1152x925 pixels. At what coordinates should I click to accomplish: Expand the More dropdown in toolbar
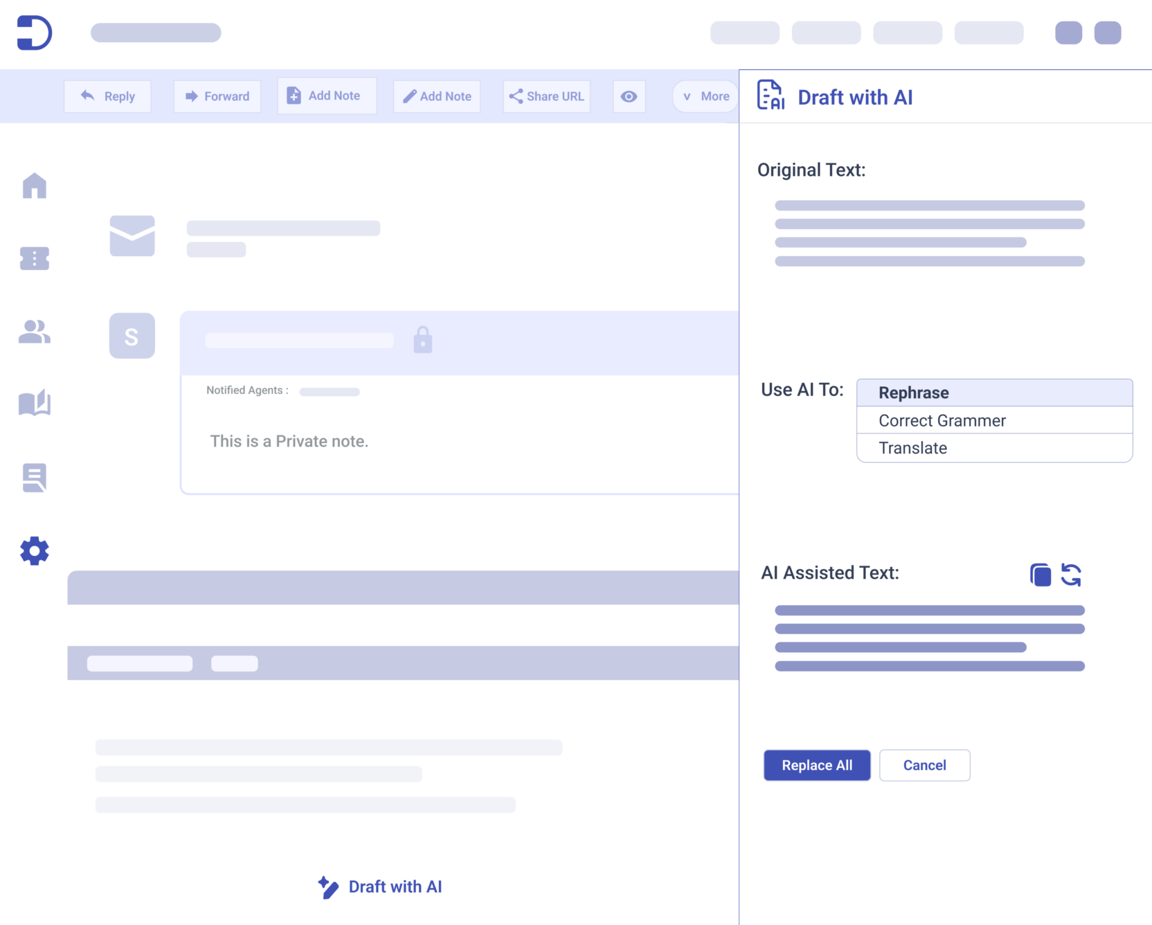click(x=706, y=97)
